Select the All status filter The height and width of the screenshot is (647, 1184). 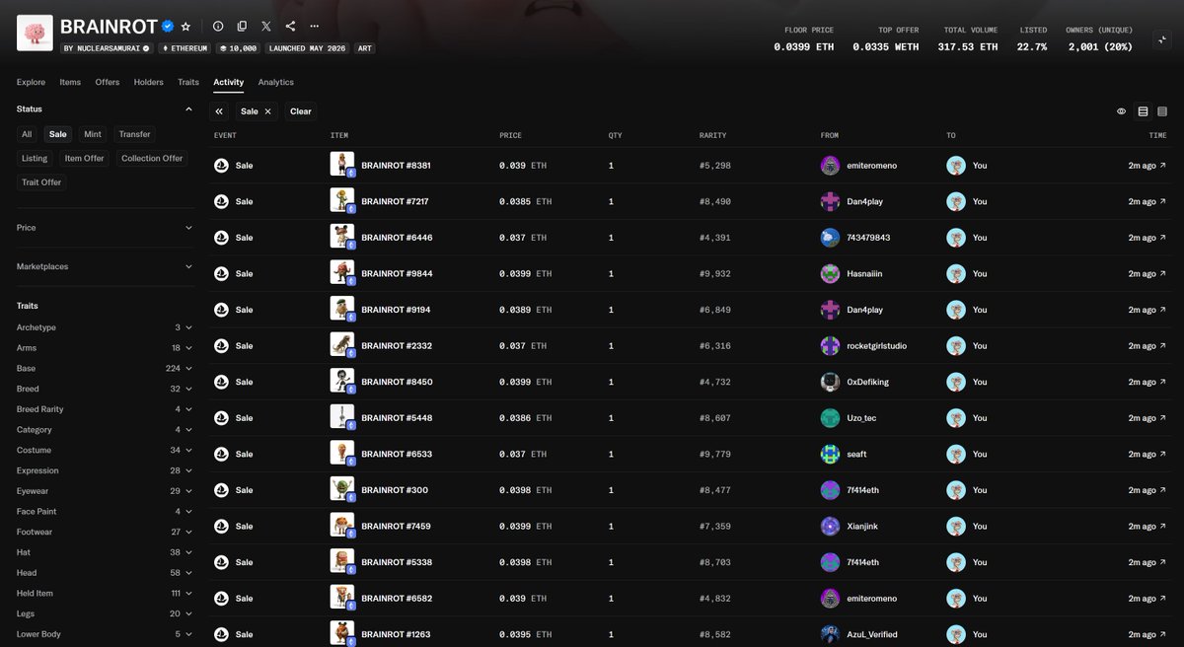[x=27, y=134]
